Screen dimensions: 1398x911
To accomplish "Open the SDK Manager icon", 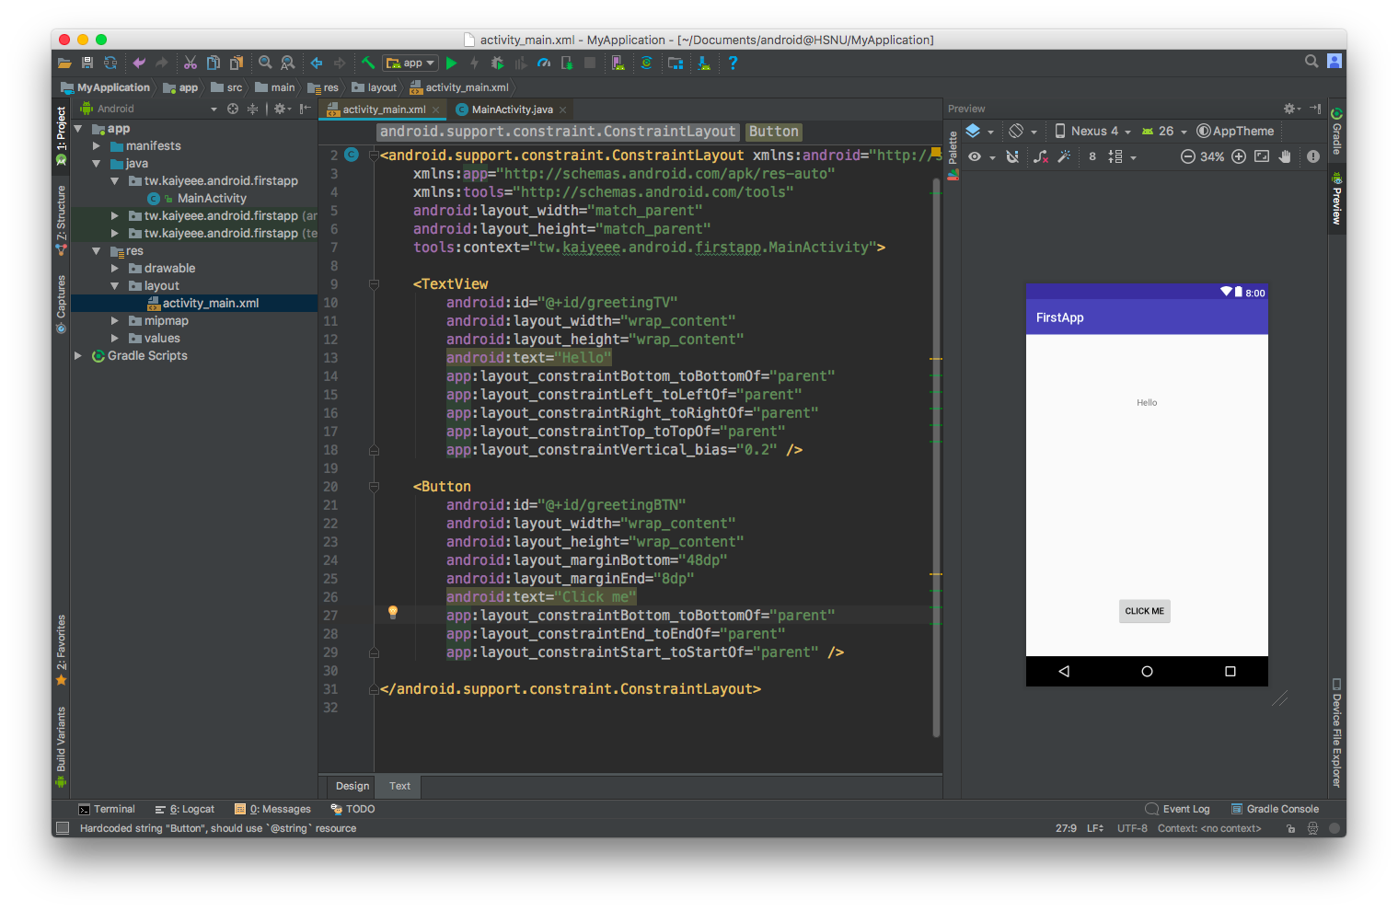I will [x=704, y=63].
